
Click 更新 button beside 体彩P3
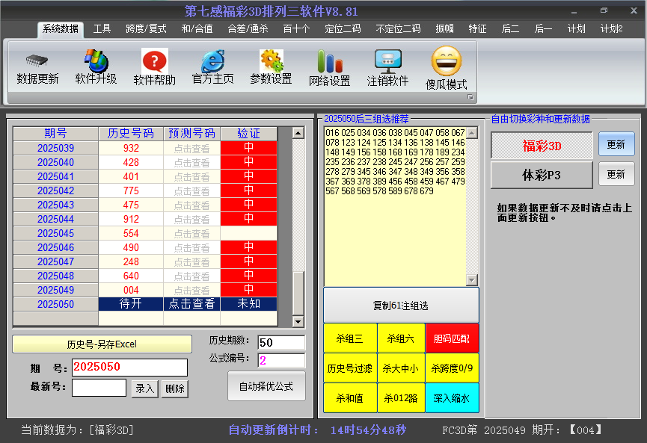tap(616, 174)
